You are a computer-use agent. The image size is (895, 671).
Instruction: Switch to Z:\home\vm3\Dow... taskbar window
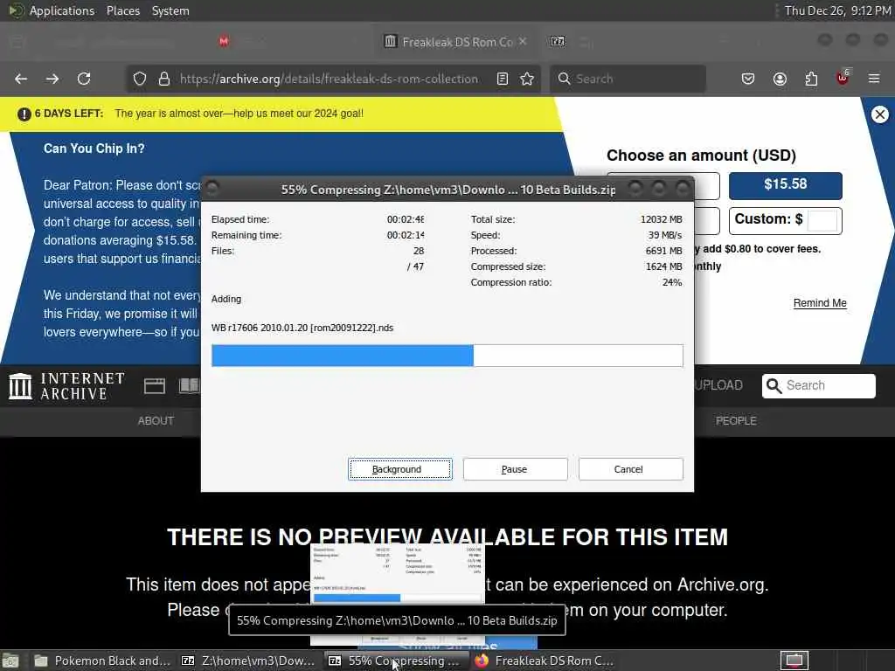tap(249, 661)
